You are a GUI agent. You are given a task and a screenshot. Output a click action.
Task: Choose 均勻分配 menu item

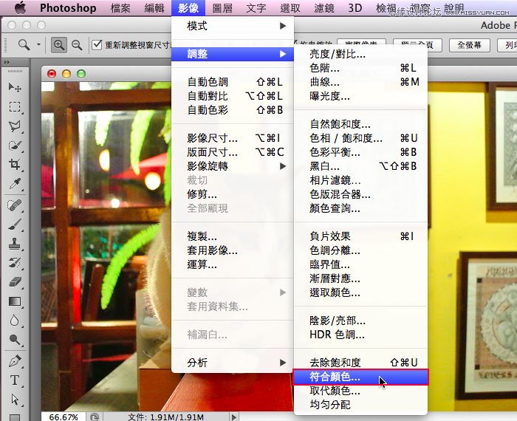click(360, 405)
